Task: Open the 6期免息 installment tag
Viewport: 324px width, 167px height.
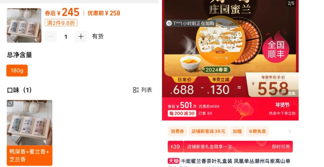Action: click(x=257, y=131)
